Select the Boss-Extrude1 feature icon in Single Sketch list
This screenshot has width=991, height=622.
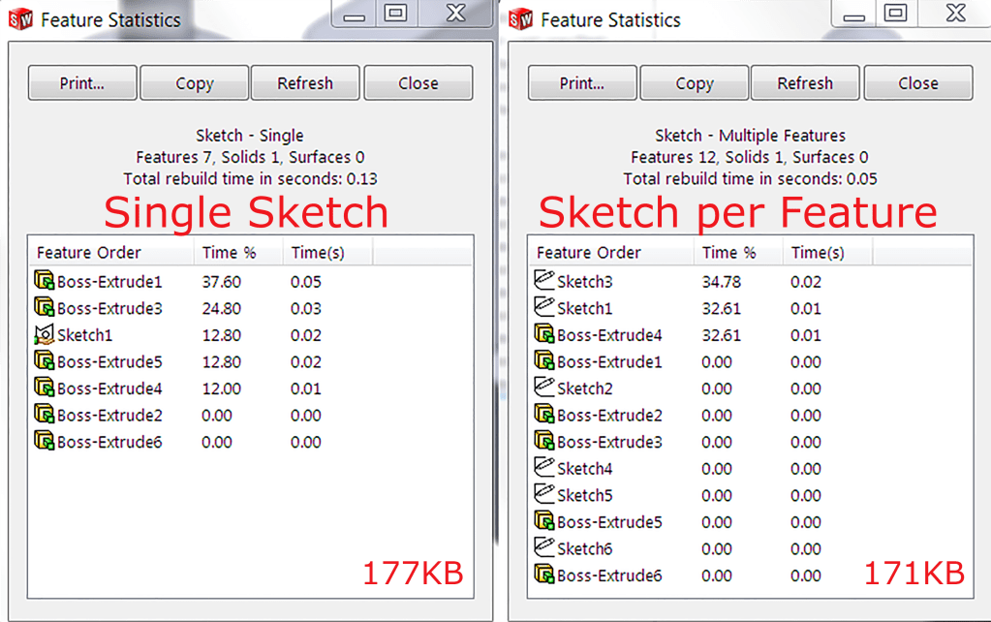(43, 280)
